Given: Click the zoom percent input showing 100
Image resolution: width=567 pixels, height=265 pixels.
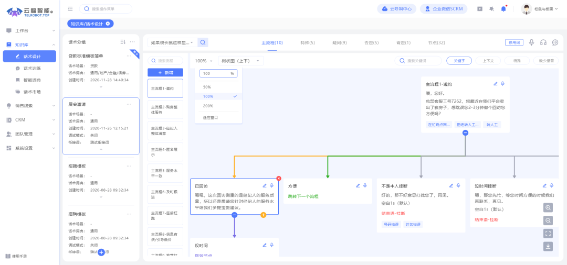Looking at the screenshot, I should [218, 73].
